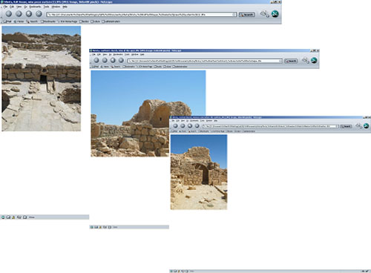This screenshot has height=273, width=371.
Task: Expand URL history dropdown in middle window
Action: coord(280,61)
